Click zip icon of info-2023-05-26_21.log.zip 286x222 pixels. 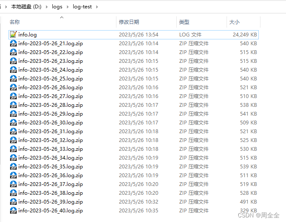[13, 44]
